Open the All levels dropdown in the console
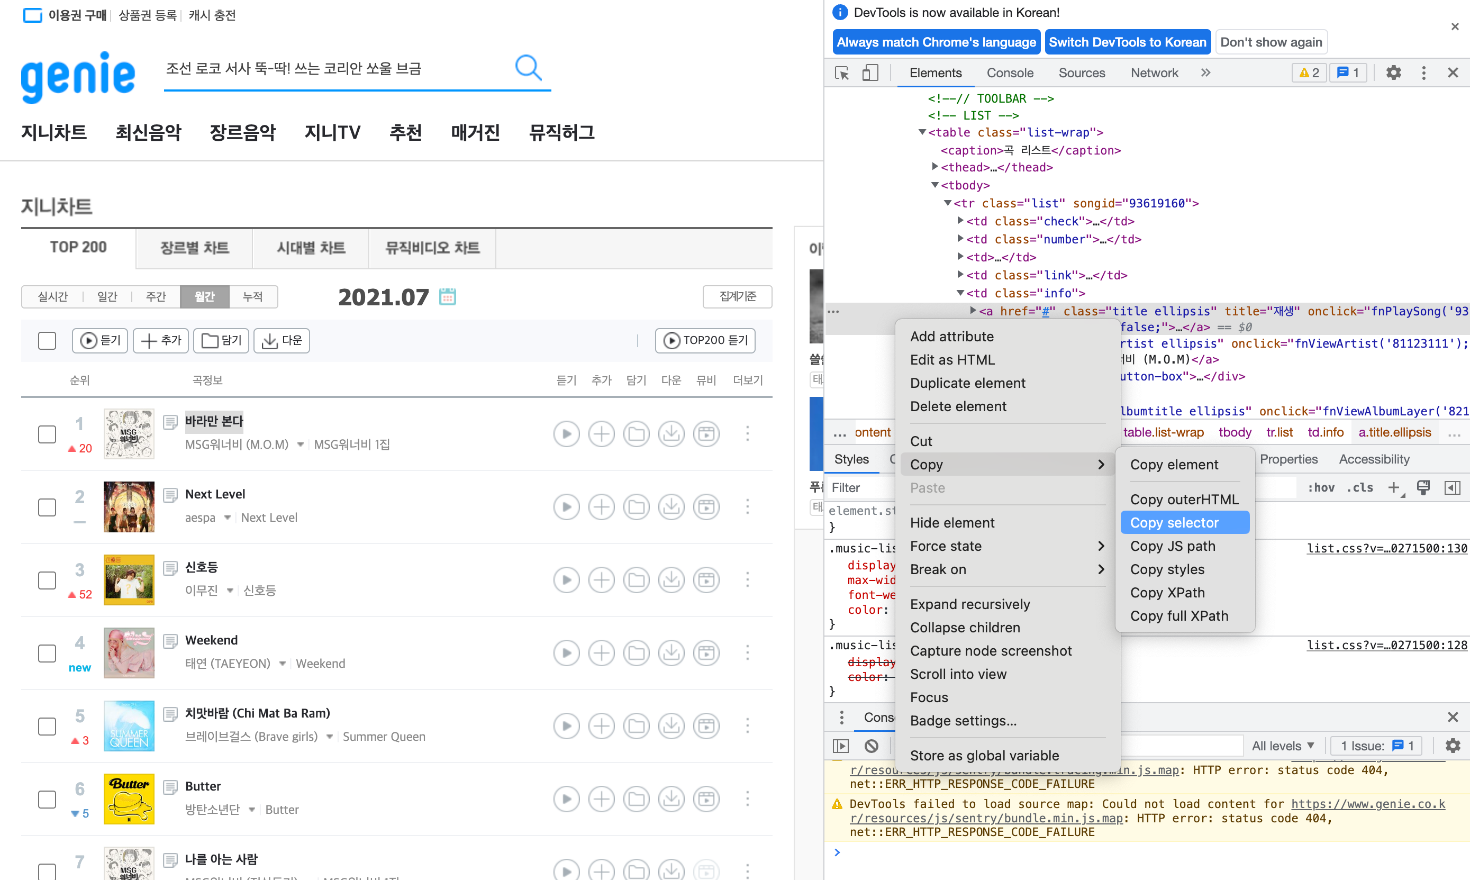Viewport: 1470px width, 880px height. [1283, 746]
